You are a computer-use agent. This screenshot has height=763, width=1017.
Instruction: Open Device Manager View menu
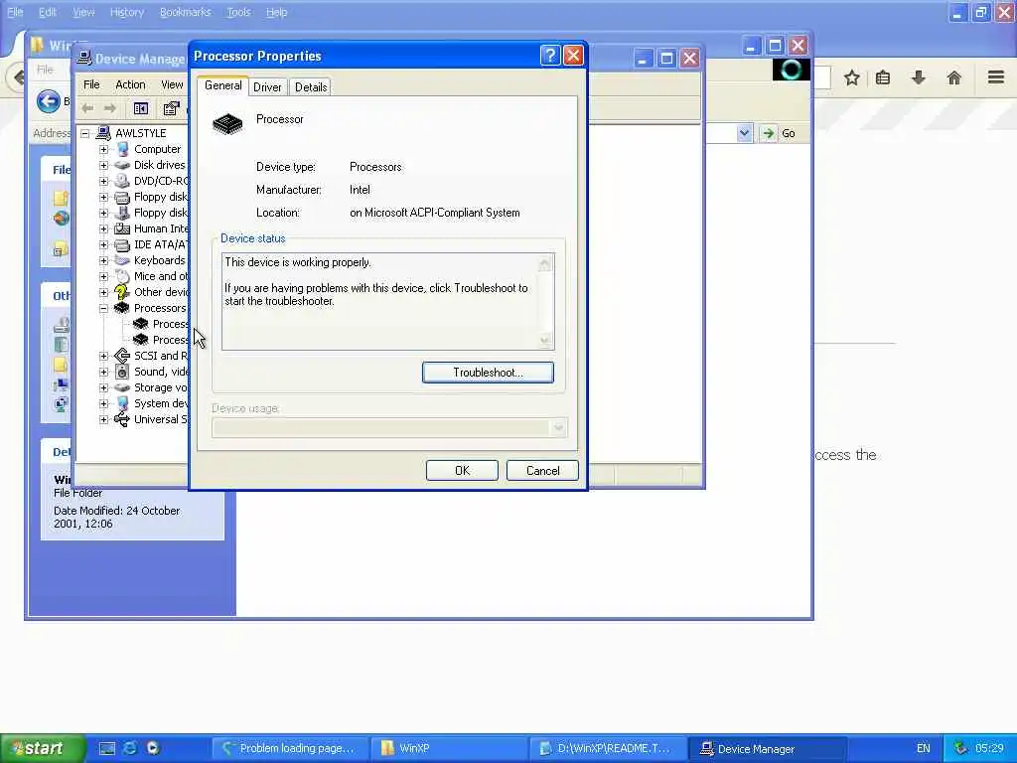coord(172,84)
